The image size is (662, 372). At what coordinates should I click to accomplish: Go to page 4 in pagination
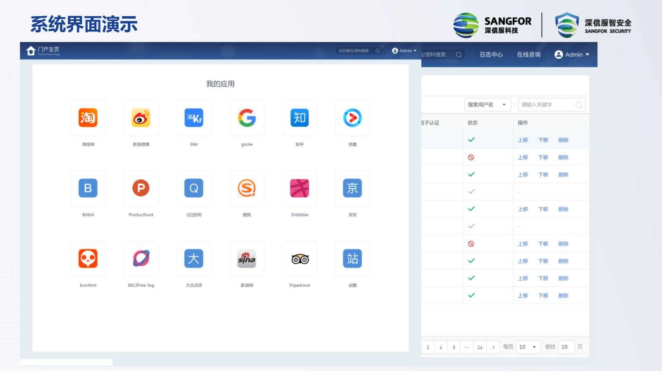click(441, 347)
